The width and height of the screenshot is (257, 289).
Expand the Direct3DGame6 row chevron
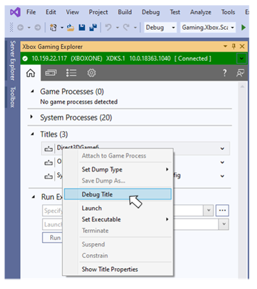[222, 148]
